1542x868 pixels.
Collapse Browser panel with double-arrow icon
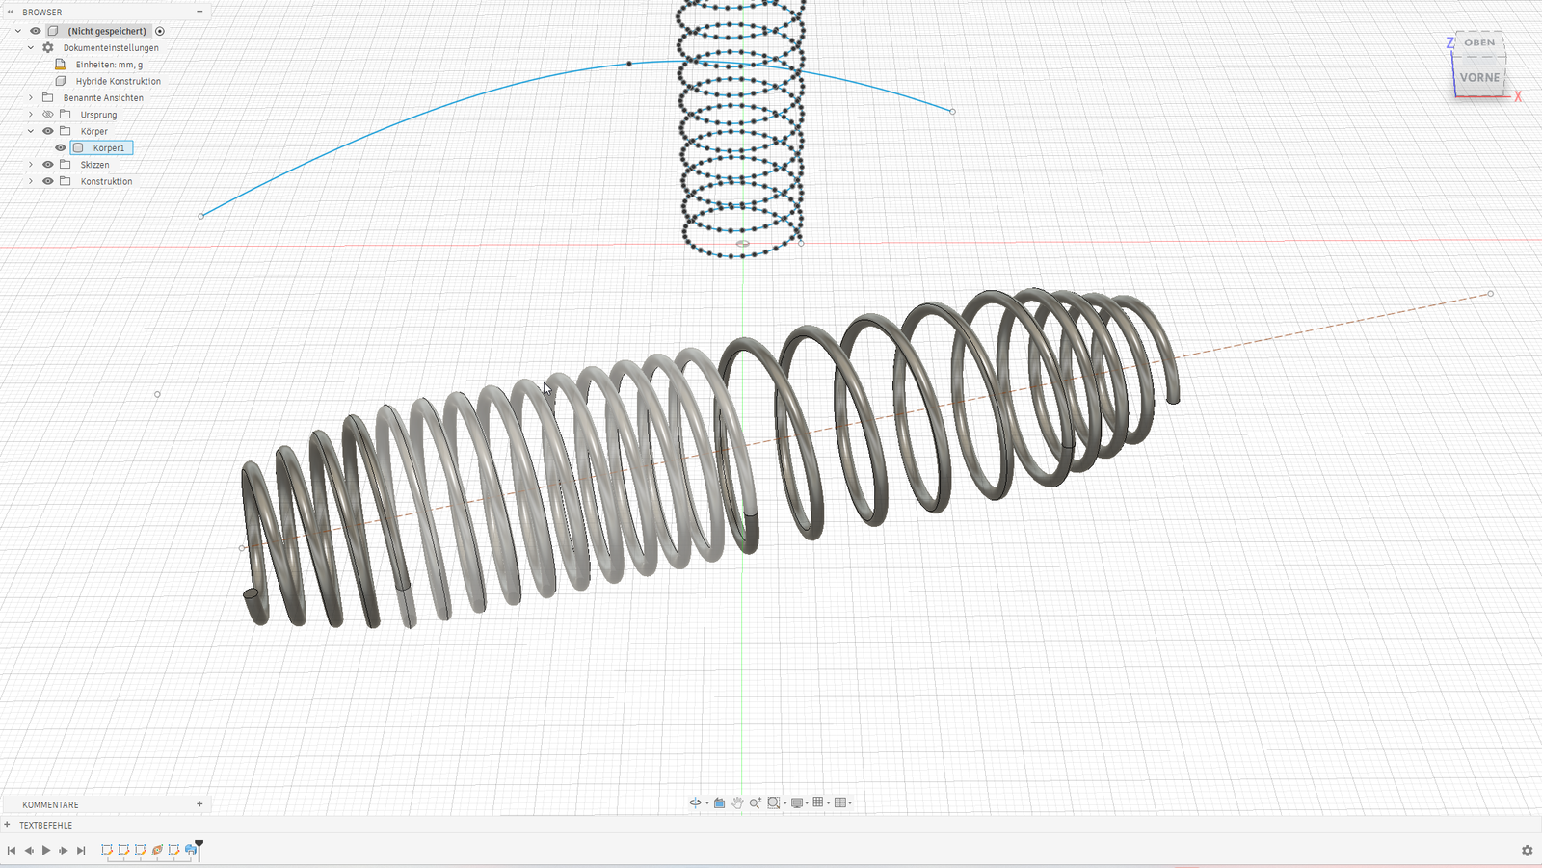(x=11, y=12)
